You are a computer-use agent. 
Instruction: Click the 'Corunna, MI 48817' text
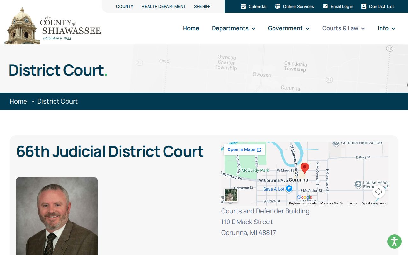249,233
